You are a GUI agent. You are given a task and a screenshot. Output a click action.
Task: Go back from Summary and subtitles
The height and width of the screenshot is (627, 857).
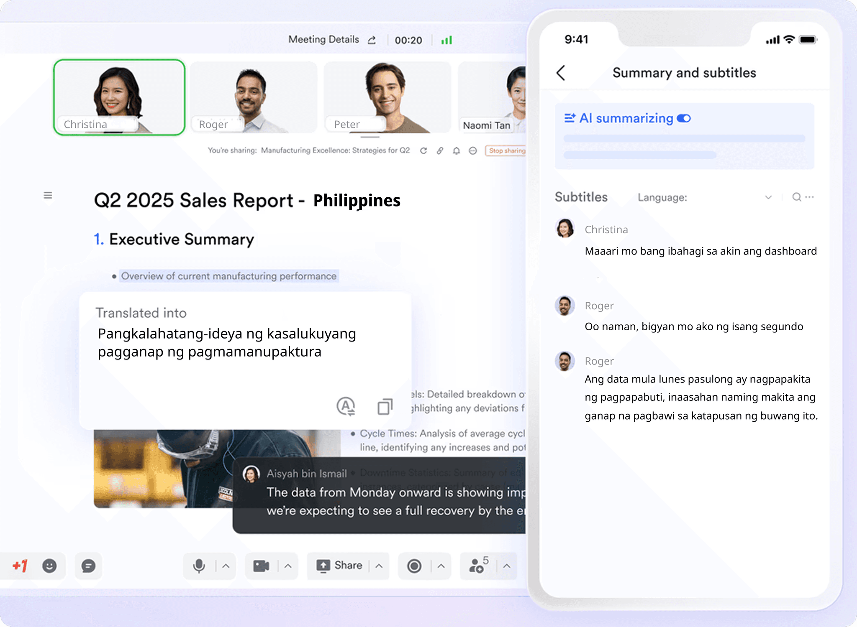[561, 73]
